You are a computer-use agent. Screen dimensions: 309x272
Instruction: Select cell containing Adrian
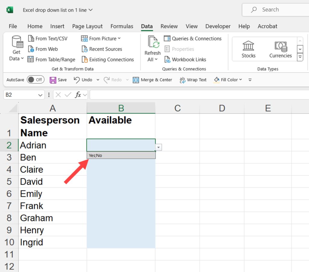[53, 145]
